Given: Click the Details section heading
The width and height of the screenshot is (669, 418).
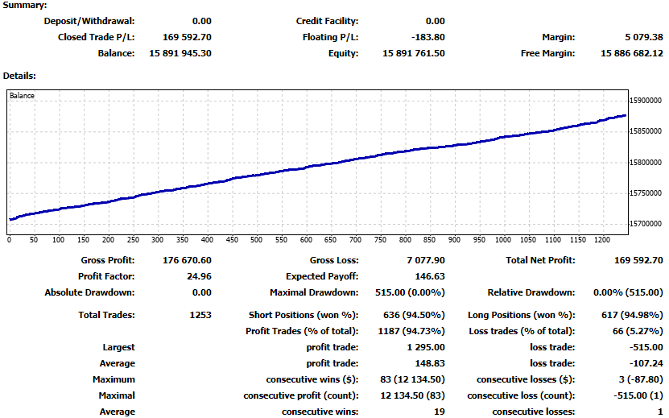Looking at the screenshot, I should 19,76.
